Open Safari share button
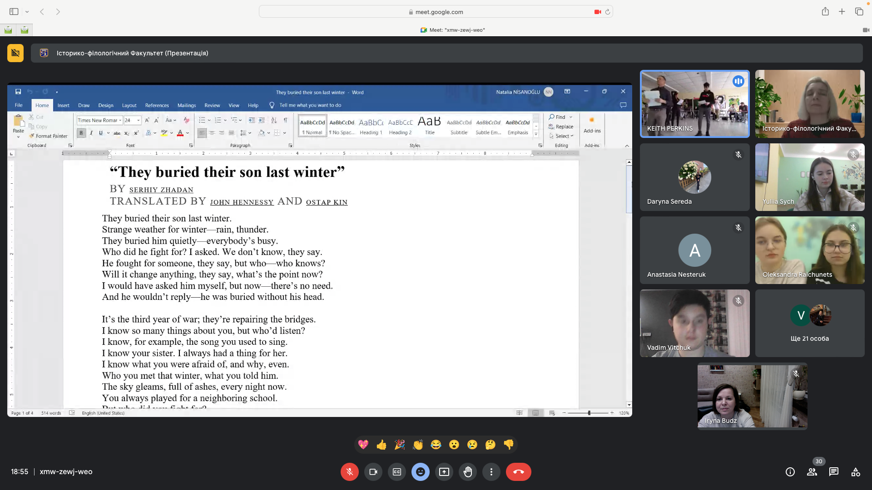Screen dimensions: 872x490 [825, 12]
